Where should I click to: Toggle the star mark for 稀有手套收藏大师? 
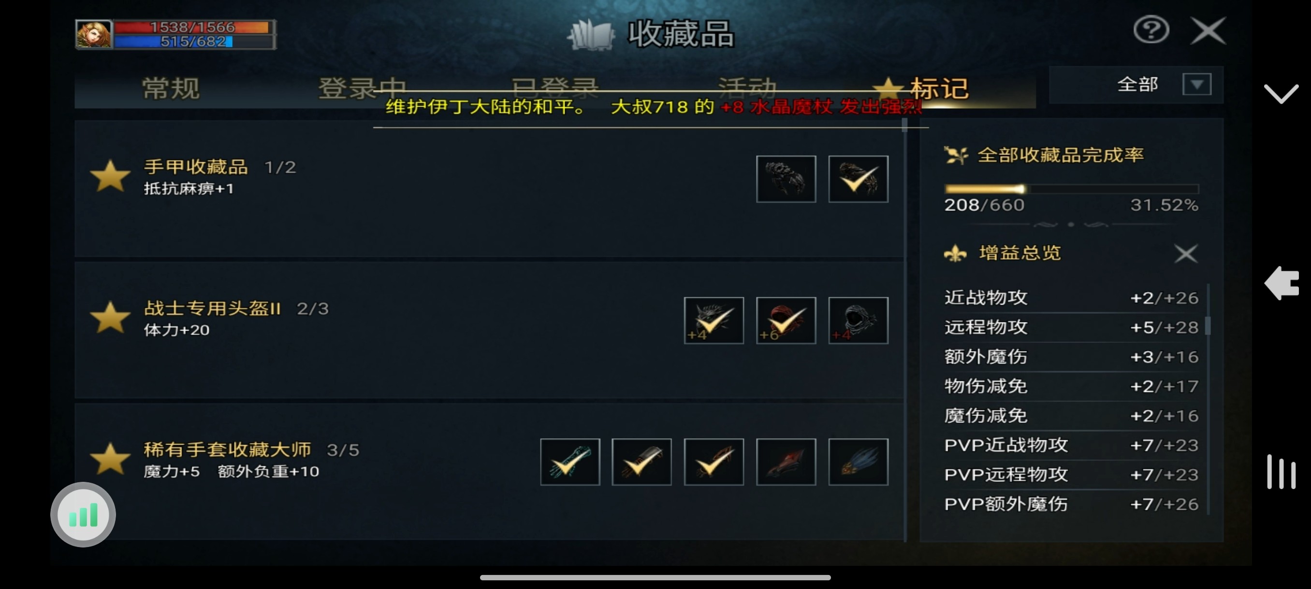[x=110, y=459]
